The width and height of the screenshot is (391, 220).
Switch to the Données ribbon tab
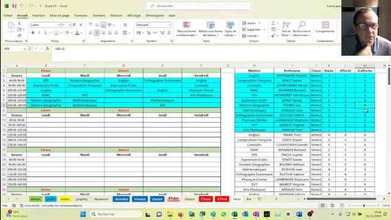point(99,15)
